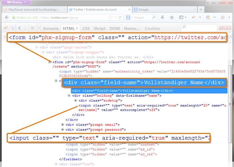Collapse the div class signup-wrapper node

click(43, 52)
